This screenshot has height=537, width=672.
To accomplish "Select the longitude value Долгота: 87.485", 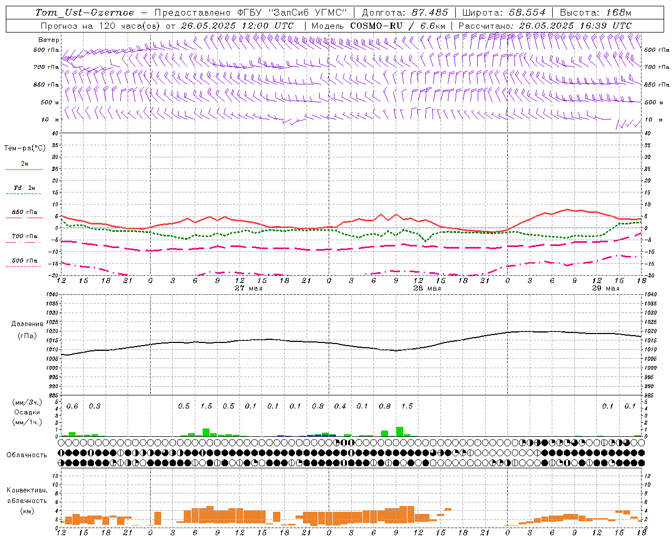I will (405, 13).
